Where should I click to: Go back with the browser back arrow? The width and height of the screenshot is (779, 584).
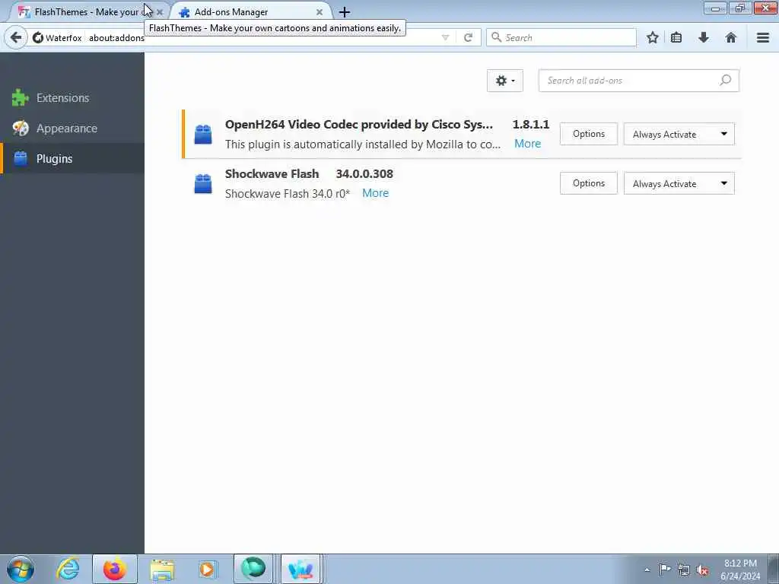tap(16, 37)
